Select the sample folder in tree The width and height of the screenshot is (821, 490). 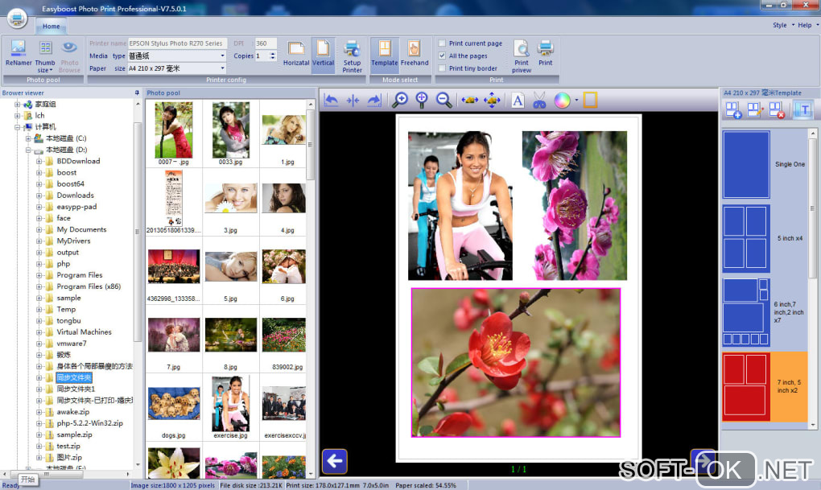point(68,298)
